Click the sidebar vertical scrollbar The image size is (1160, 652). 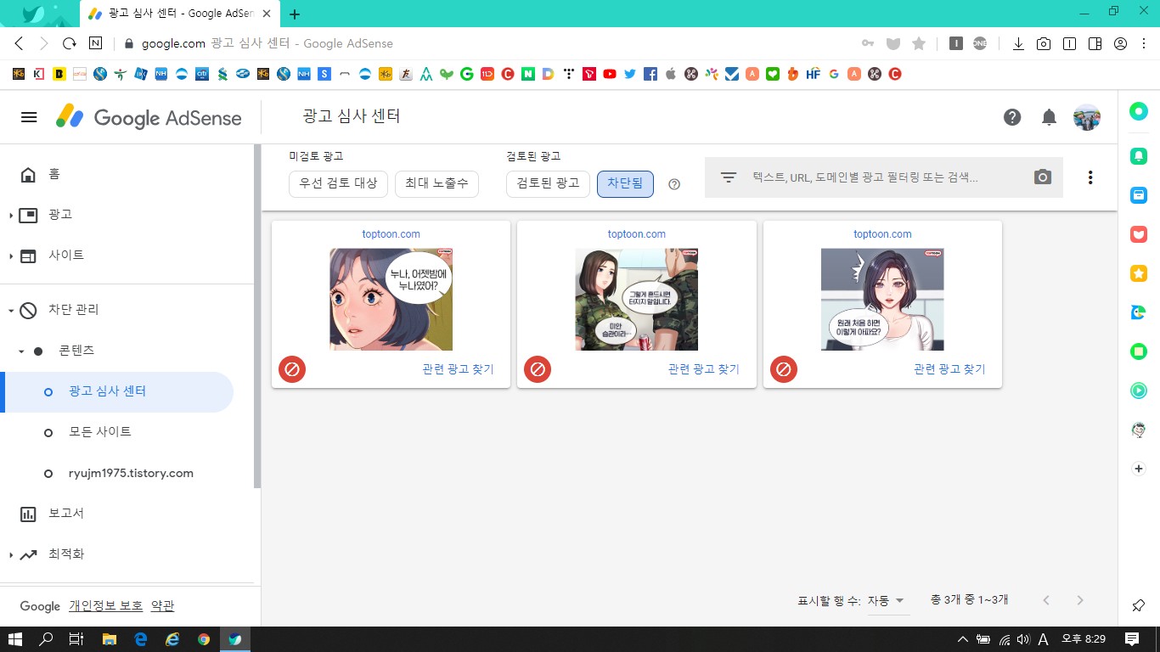click(x=257, y=316)
